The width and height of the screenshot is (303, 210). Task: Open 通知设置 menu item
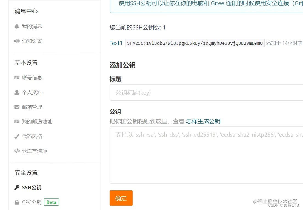coord(32,41)
